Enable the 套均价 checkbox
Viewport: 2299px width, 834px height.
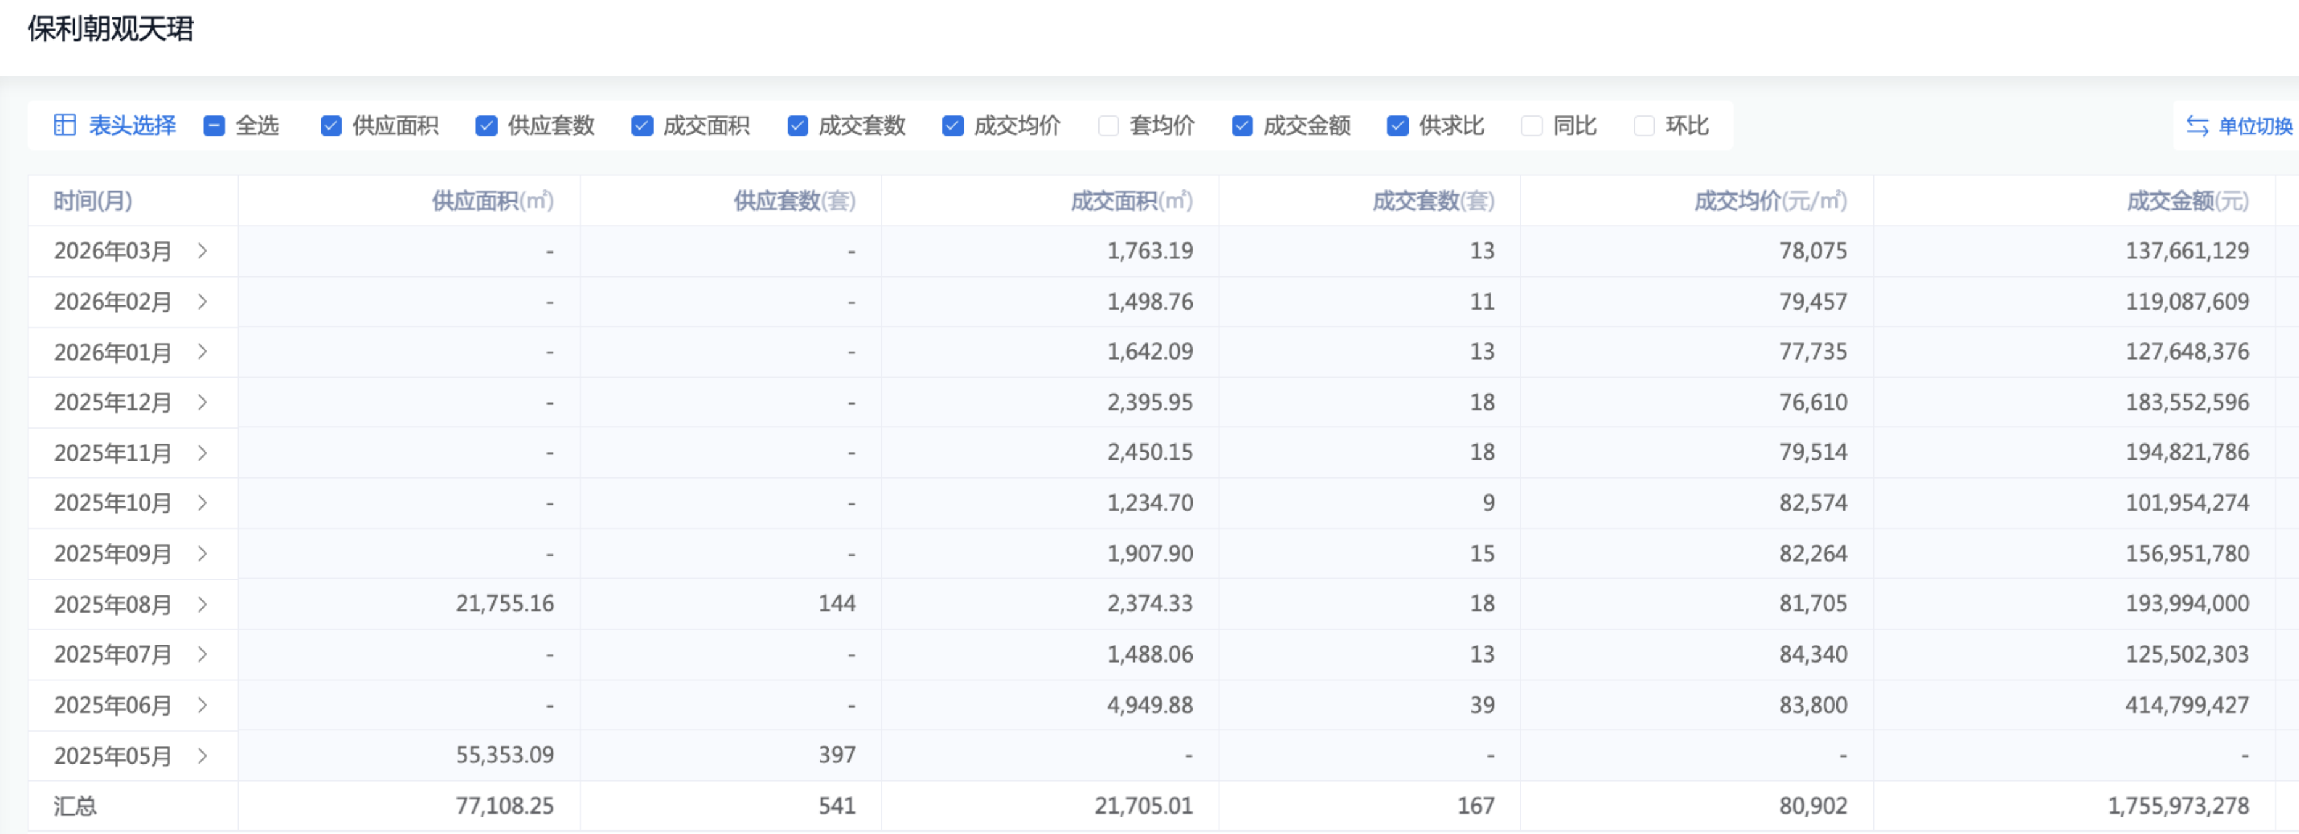point(1108,126)
